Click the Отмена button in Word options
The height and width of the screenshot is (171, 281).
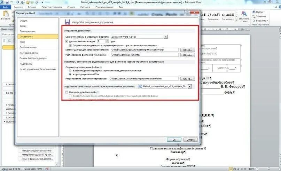(190, 140)
